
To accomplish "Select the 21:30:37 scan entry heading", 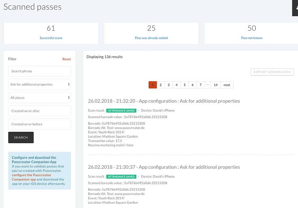I will pos(164,167).
